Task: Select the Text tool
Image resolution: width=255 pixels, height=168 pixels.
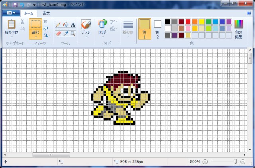Action: [73, 25]
